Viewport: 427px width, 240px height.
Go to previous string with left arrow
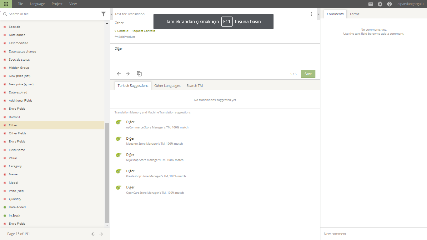pyautogui.click(x=119, y=74)
